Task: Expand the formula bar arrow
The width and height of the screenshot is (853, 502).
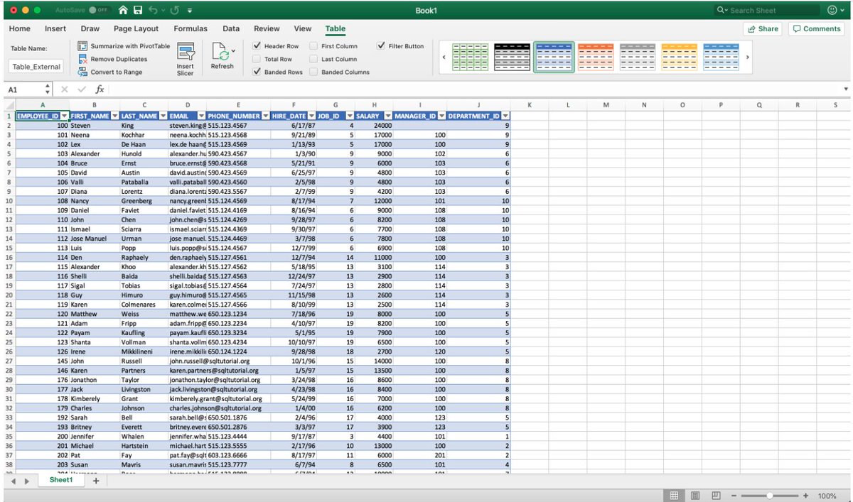Action: [x=845, y=89]
